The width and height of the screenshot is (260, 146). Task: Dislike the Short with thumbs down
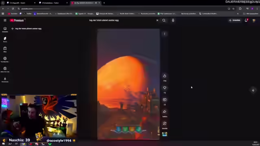pyautogui.click(x=165, y=88)
